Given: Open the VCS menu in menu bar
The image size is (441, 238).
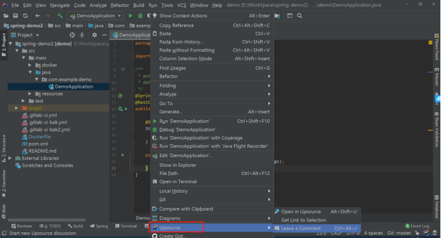Looking at the screenshot, I should point(182,5).
